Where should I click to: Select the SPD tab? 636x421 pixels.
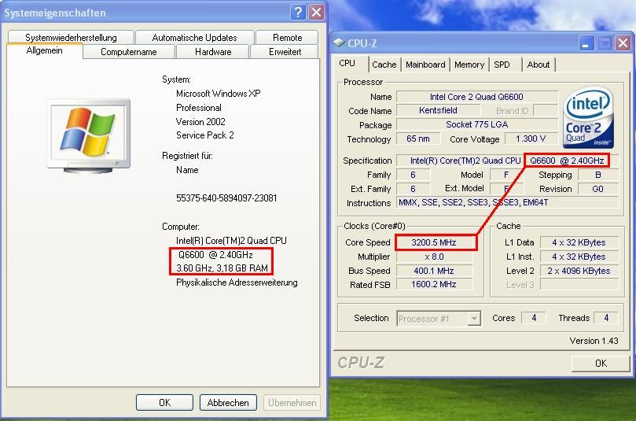(x=502, y=65)
